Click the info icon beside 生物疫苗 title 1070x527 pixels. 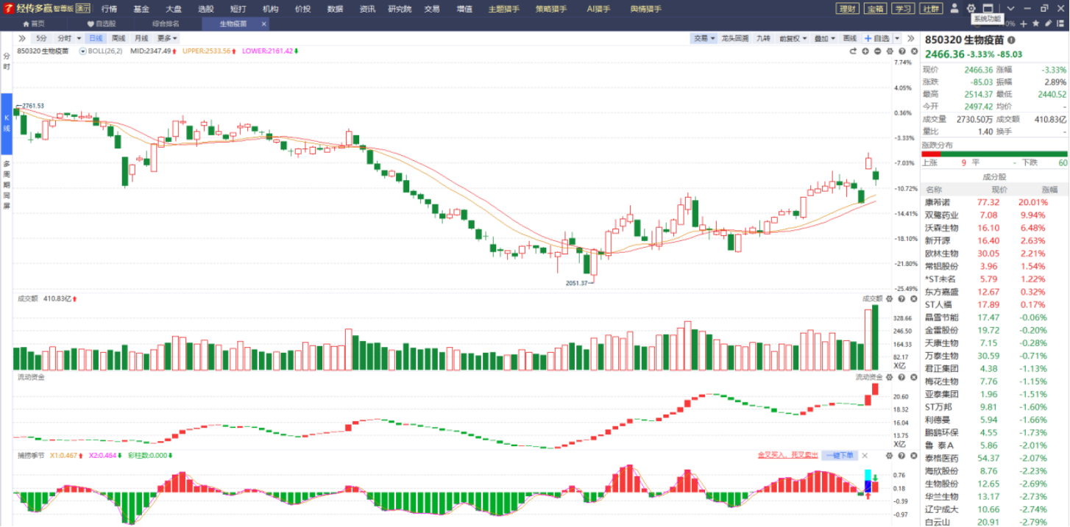click(x=1011, y=40)
